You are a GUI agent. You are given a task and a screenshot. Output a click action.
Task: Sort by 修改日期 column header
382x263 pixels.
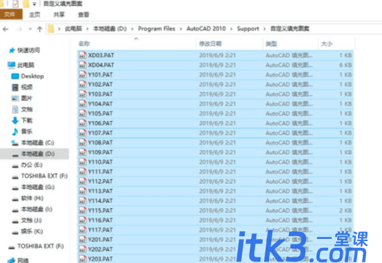pyautogui.click(x=210, y=44)
